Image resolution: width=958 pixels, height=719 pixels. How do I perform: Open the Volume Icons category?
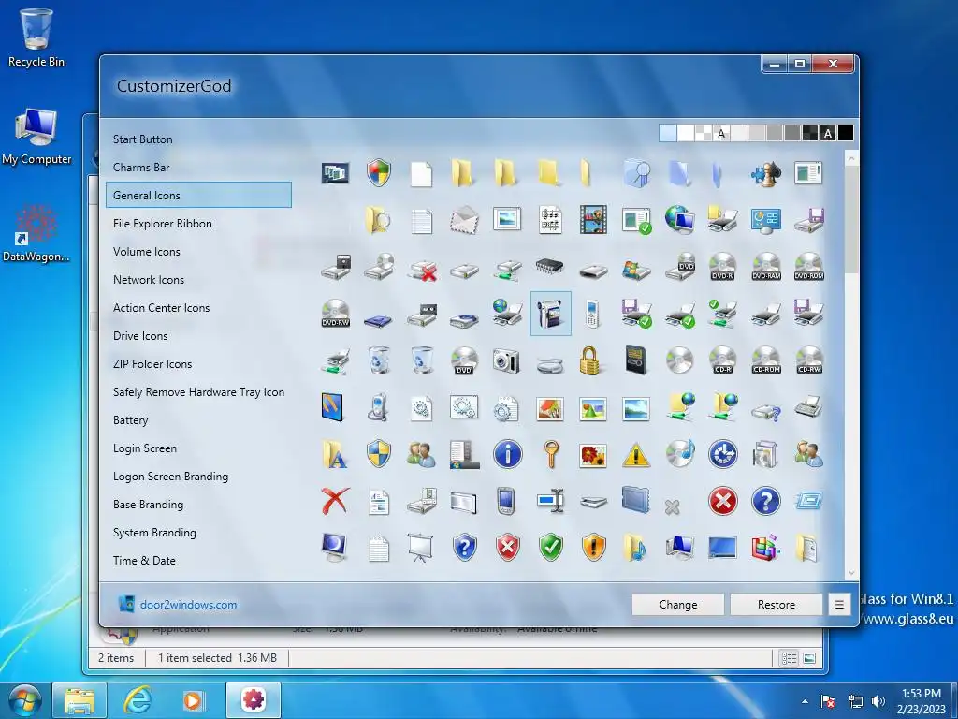147,252
